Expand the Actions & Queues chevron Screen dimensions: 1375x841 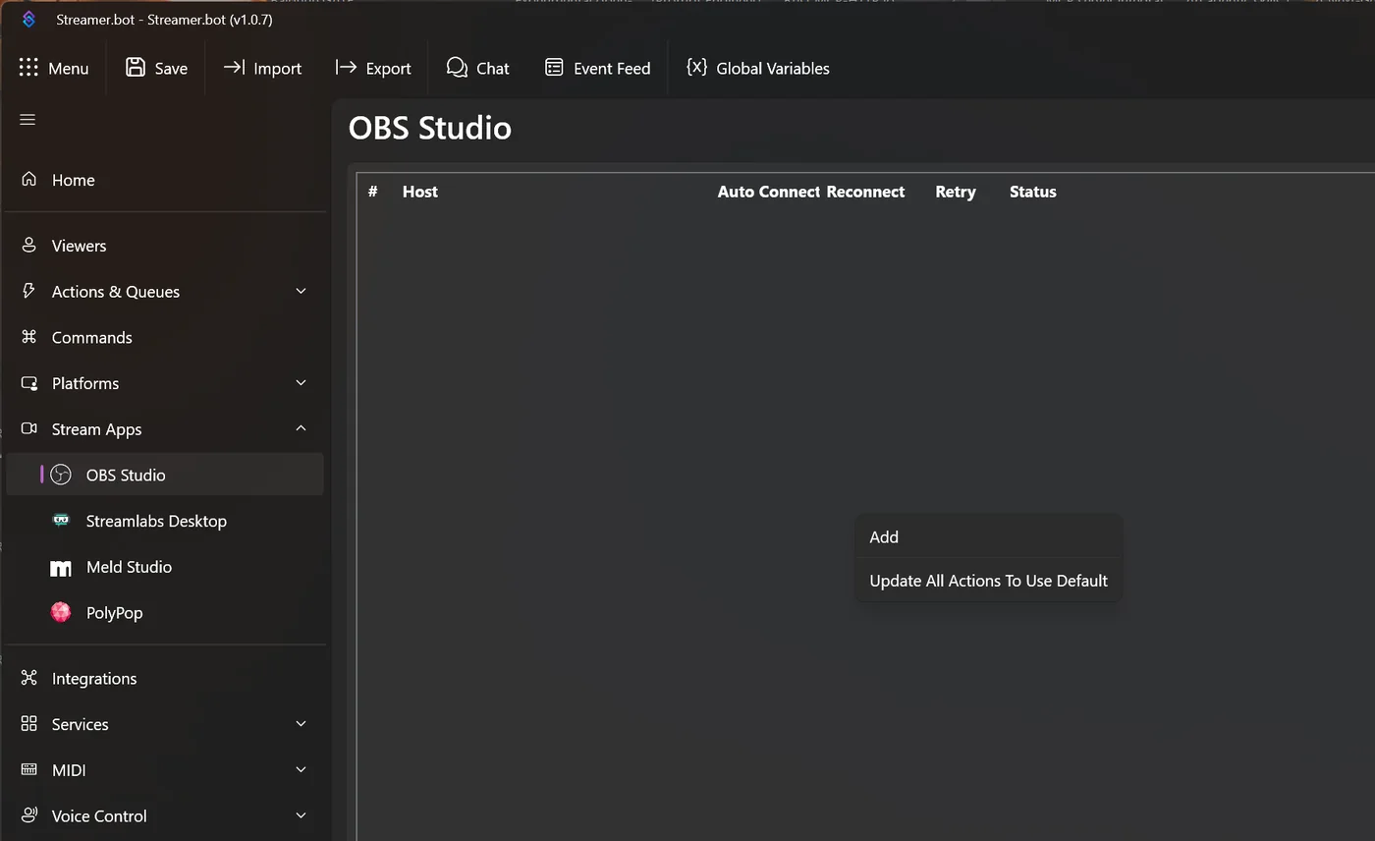[x=302, y=291]
